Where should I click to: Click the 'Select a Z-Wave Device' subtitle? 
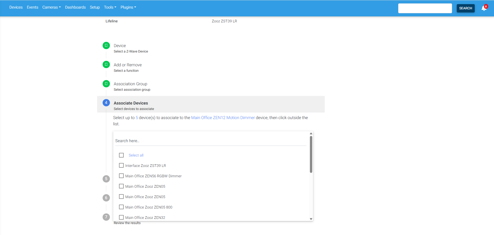tap(131, 51)
